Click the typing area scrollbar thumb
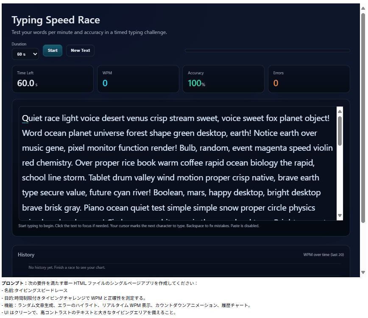 click(340, 131)
